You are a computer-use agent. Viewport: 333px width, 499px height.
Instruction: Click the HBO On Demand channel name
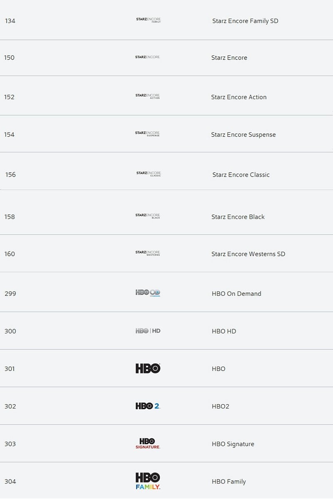tap(236, 294)
